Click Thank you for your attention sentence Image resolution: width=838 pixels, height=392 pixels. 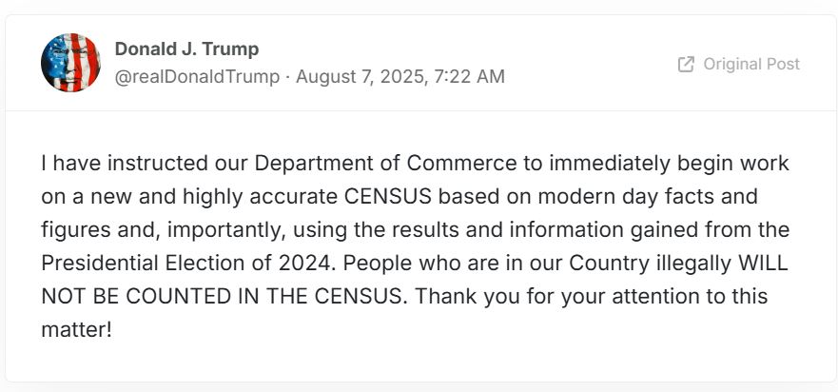[591, 297]
